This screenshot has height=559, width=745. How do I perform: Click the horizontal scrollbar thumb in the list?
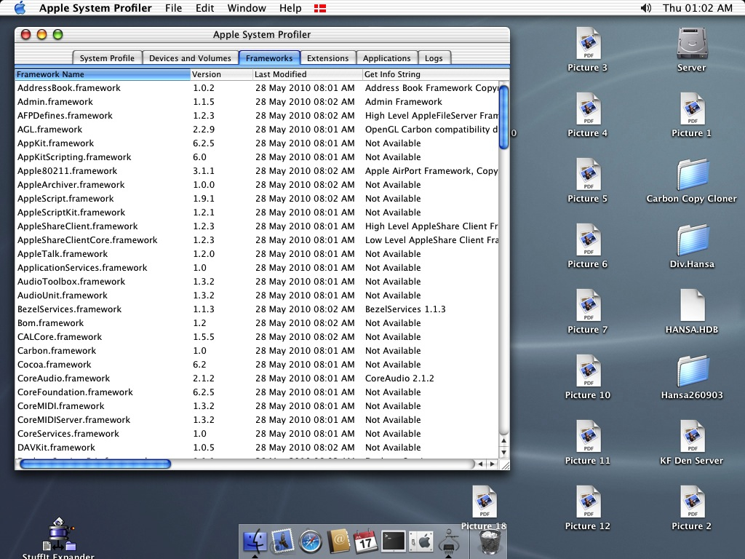coord(95,464)
